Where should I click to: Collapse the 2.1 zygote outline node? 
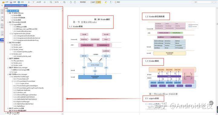click(10, 25)
